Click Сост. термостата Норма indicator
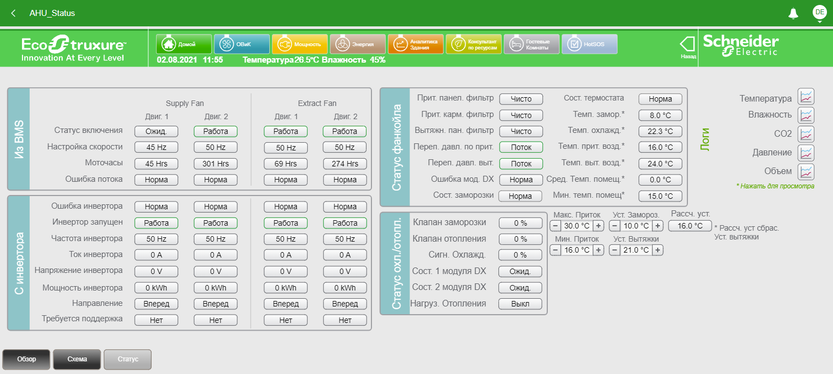 click(x=660, y=99)
